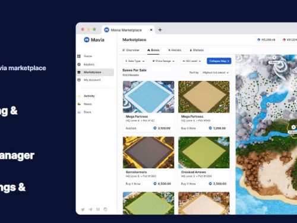Click the social icon right of the Medium icon
The height and width of the screenshot is (223, 297).
pos(105,209)
